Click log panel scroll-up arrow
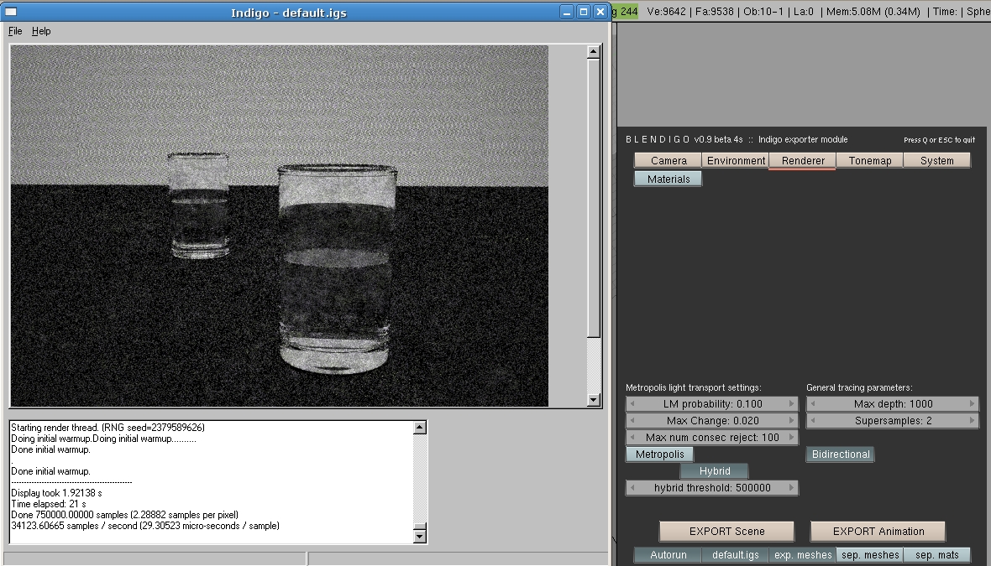991x566 pixels. point(420,428)
